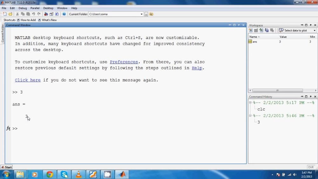Open the Parallel menu

pyautogui.click(x=35, y=8)
